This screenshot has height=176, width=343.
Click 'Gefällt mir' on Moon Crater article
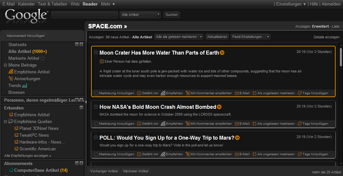[x=148, y=93]
